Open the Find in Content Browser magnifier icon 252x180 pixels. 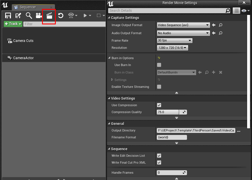pos(28,16)
